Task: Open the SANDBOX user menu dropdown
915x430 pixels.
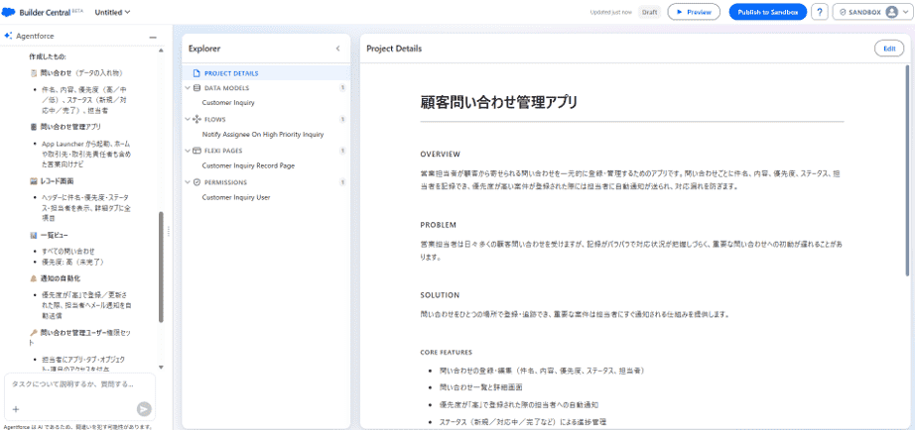Action: (871, 12)
